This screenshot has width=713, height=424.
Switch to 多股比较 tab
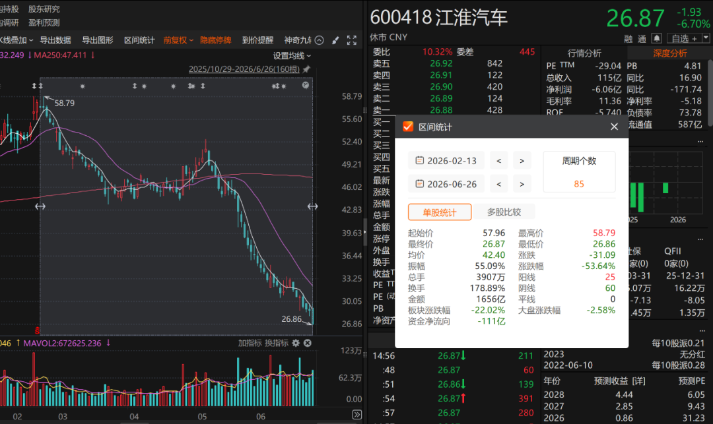pos(504,212)
